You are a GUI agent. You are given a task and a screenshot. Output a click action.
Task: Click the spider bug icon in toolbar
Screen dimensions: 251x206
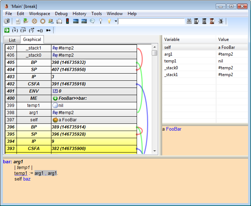click(220, 21)
